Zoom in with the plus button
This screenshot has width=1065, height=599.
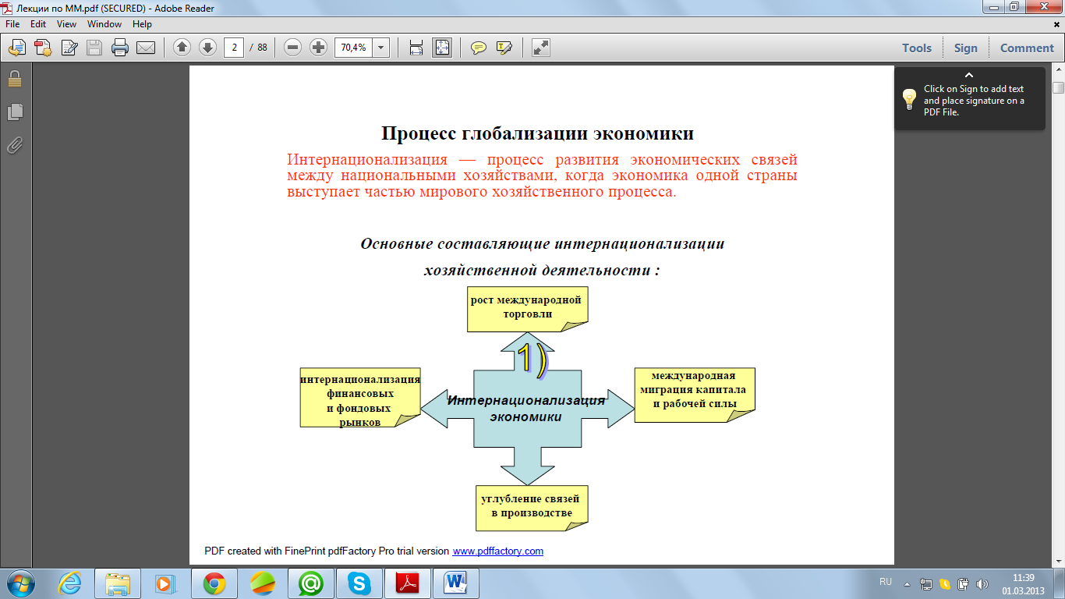click(x=318, y=48)
